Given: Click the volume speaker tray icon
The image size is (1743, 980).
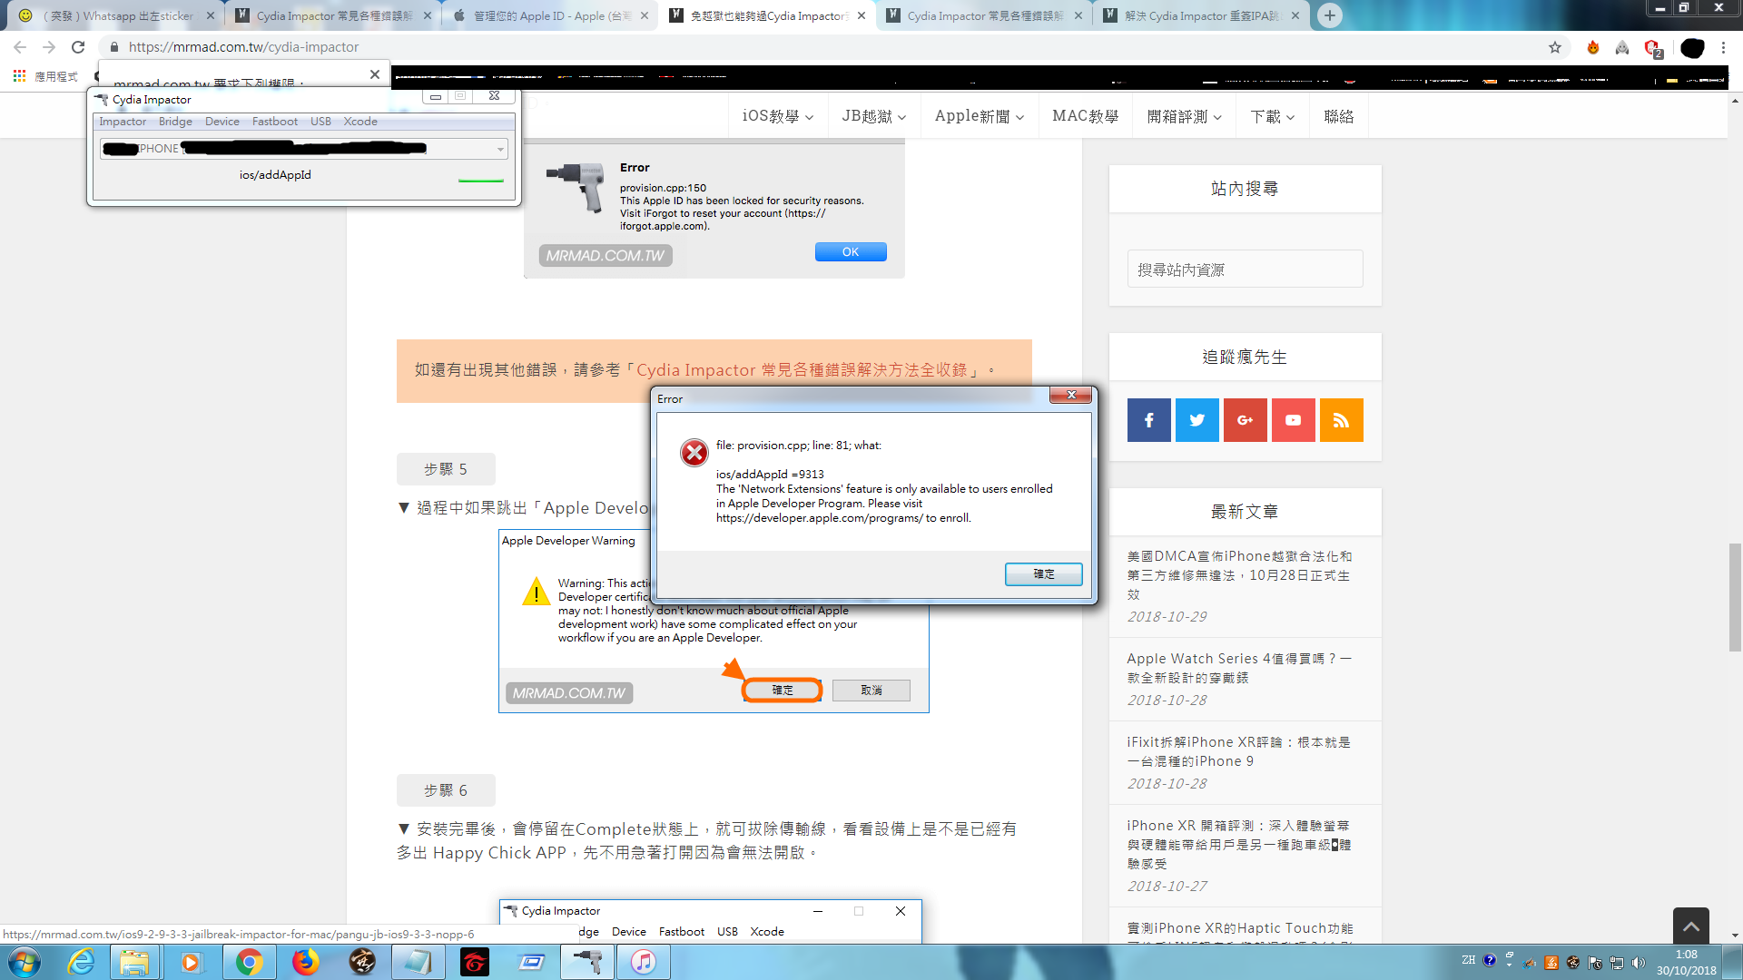Looking at the screenshot, I should coord(1639,962).
